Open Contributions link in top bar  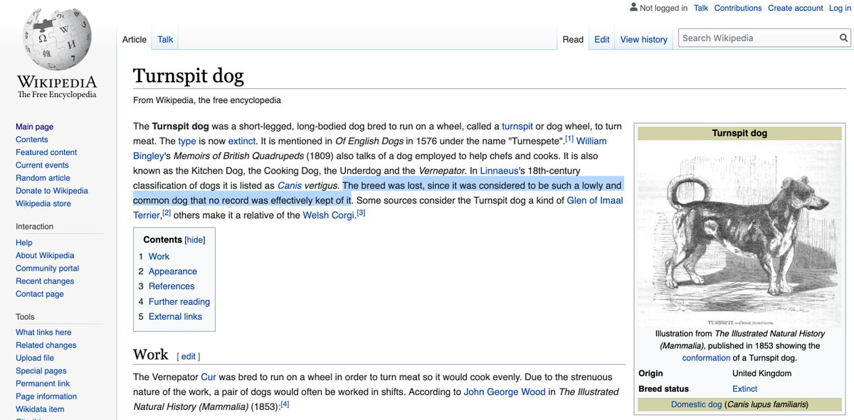(x=738, y=8)
